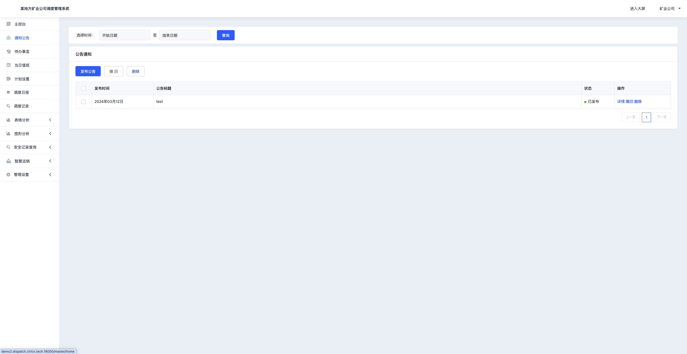The width and height of the screenshot is (687, 354).
Task: Click the 发布时间 column header
Action: pos(122,88)
